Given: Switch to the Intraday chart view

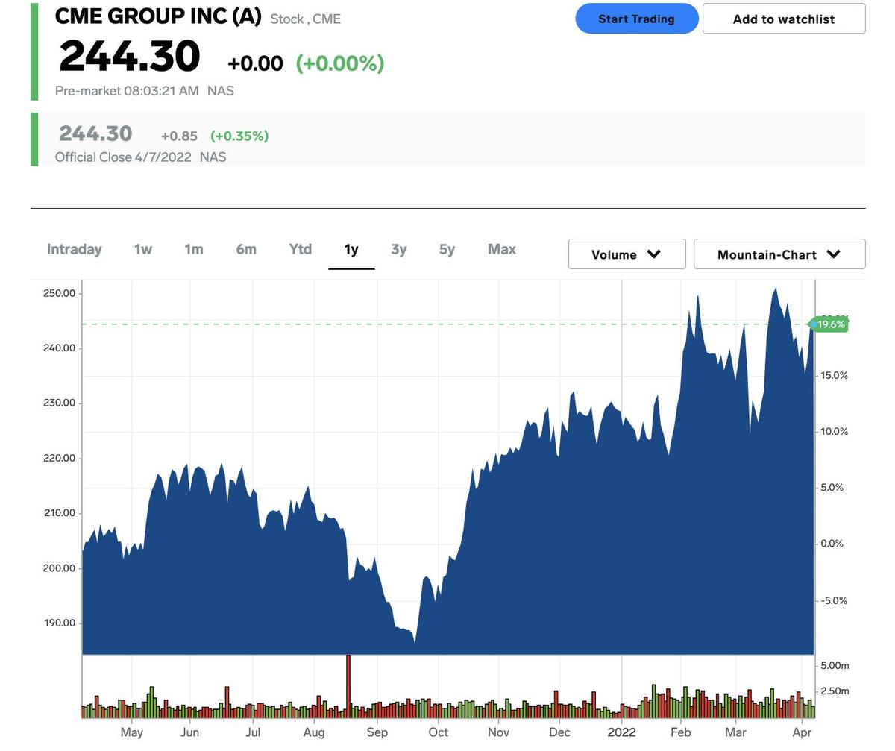Looking at the screenshot, I should coord(74,249).
